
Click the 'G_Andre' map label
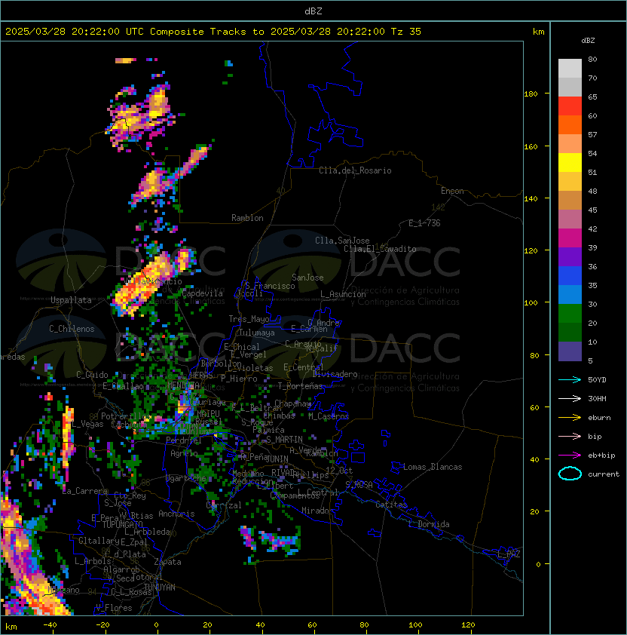click(x=323, y=323)
